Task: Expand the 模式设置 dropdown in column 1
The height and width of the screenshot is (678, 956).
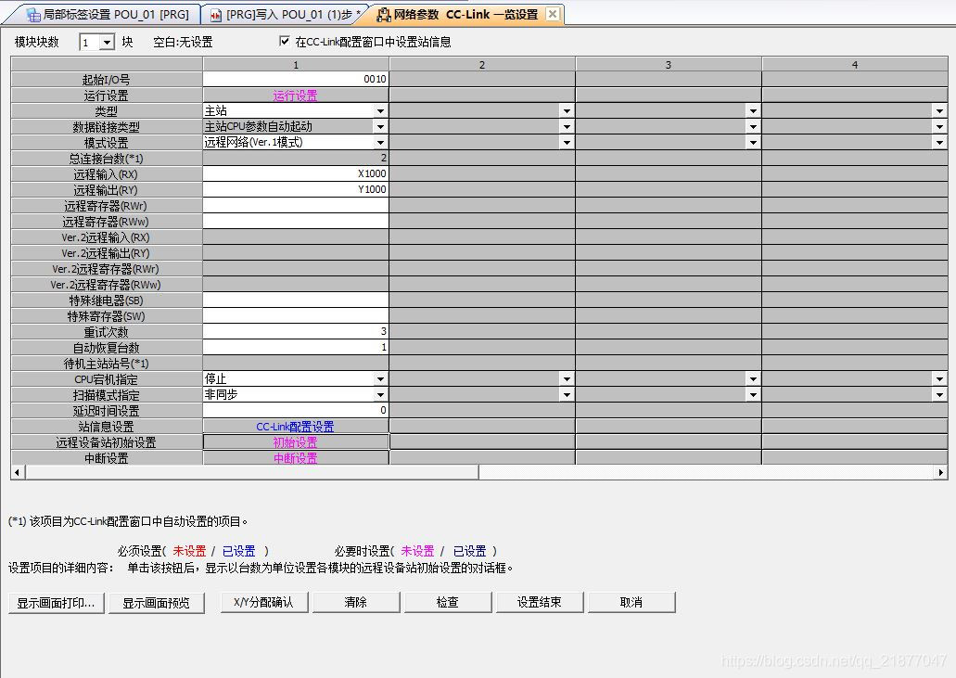Action: tap(380, 142)
